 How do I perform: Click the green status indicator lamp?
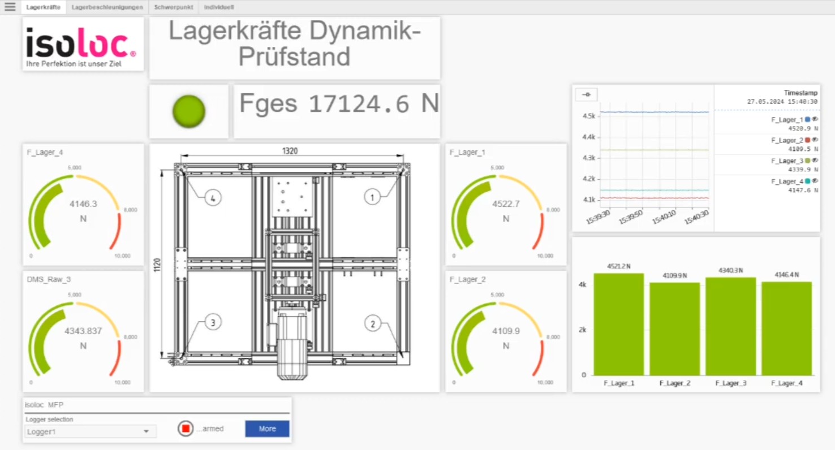[188, 111]
